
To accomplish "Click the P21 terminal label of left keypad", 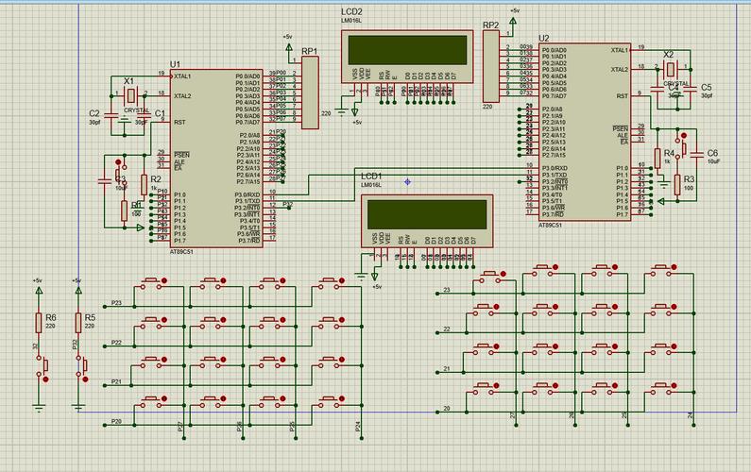I will click(116, 381).
